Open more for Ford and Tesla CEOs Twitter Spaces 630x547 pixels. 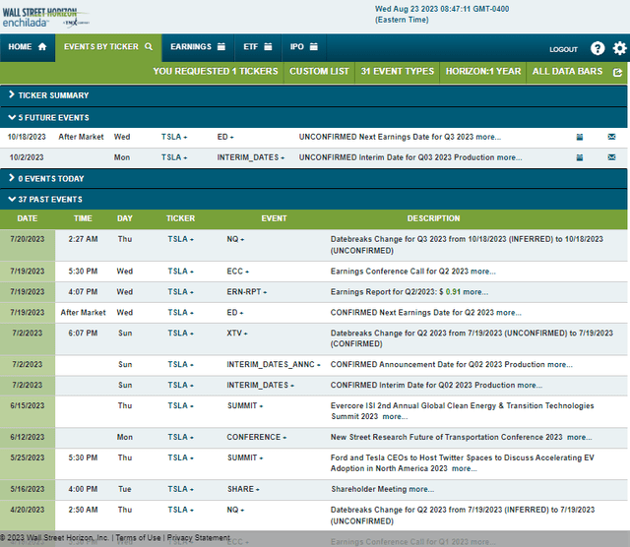point(465,468)
